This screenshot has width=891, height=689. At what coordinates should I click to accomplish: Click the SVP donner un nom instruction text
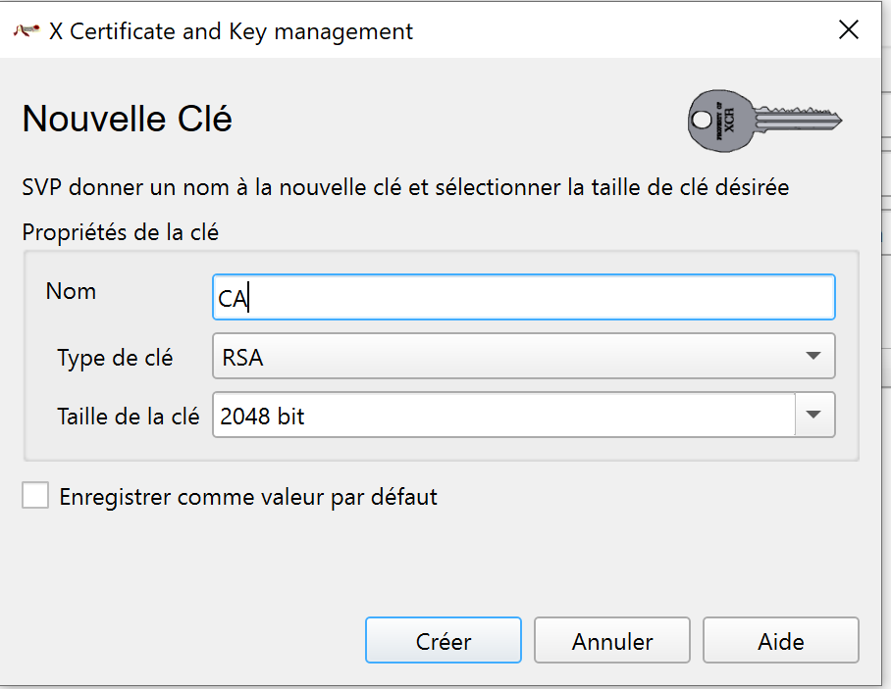[x=404, y=186]
